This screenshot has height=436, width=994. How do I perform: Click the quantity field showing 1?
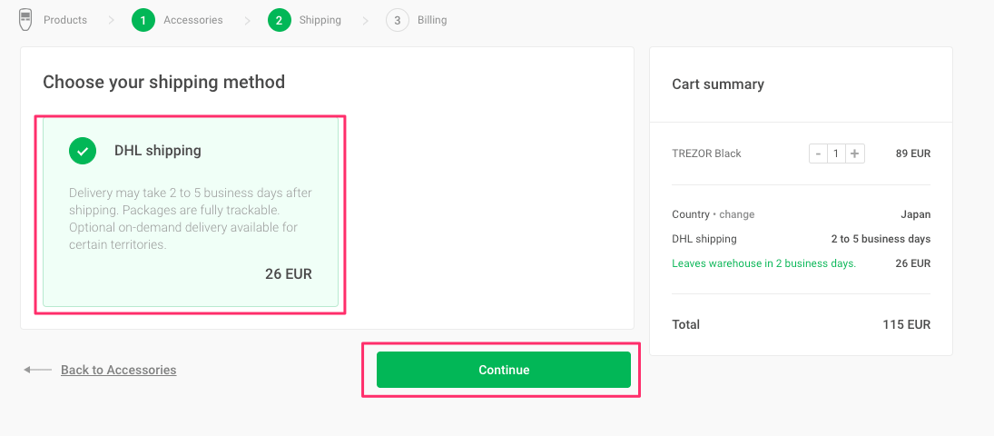[836, 154]
